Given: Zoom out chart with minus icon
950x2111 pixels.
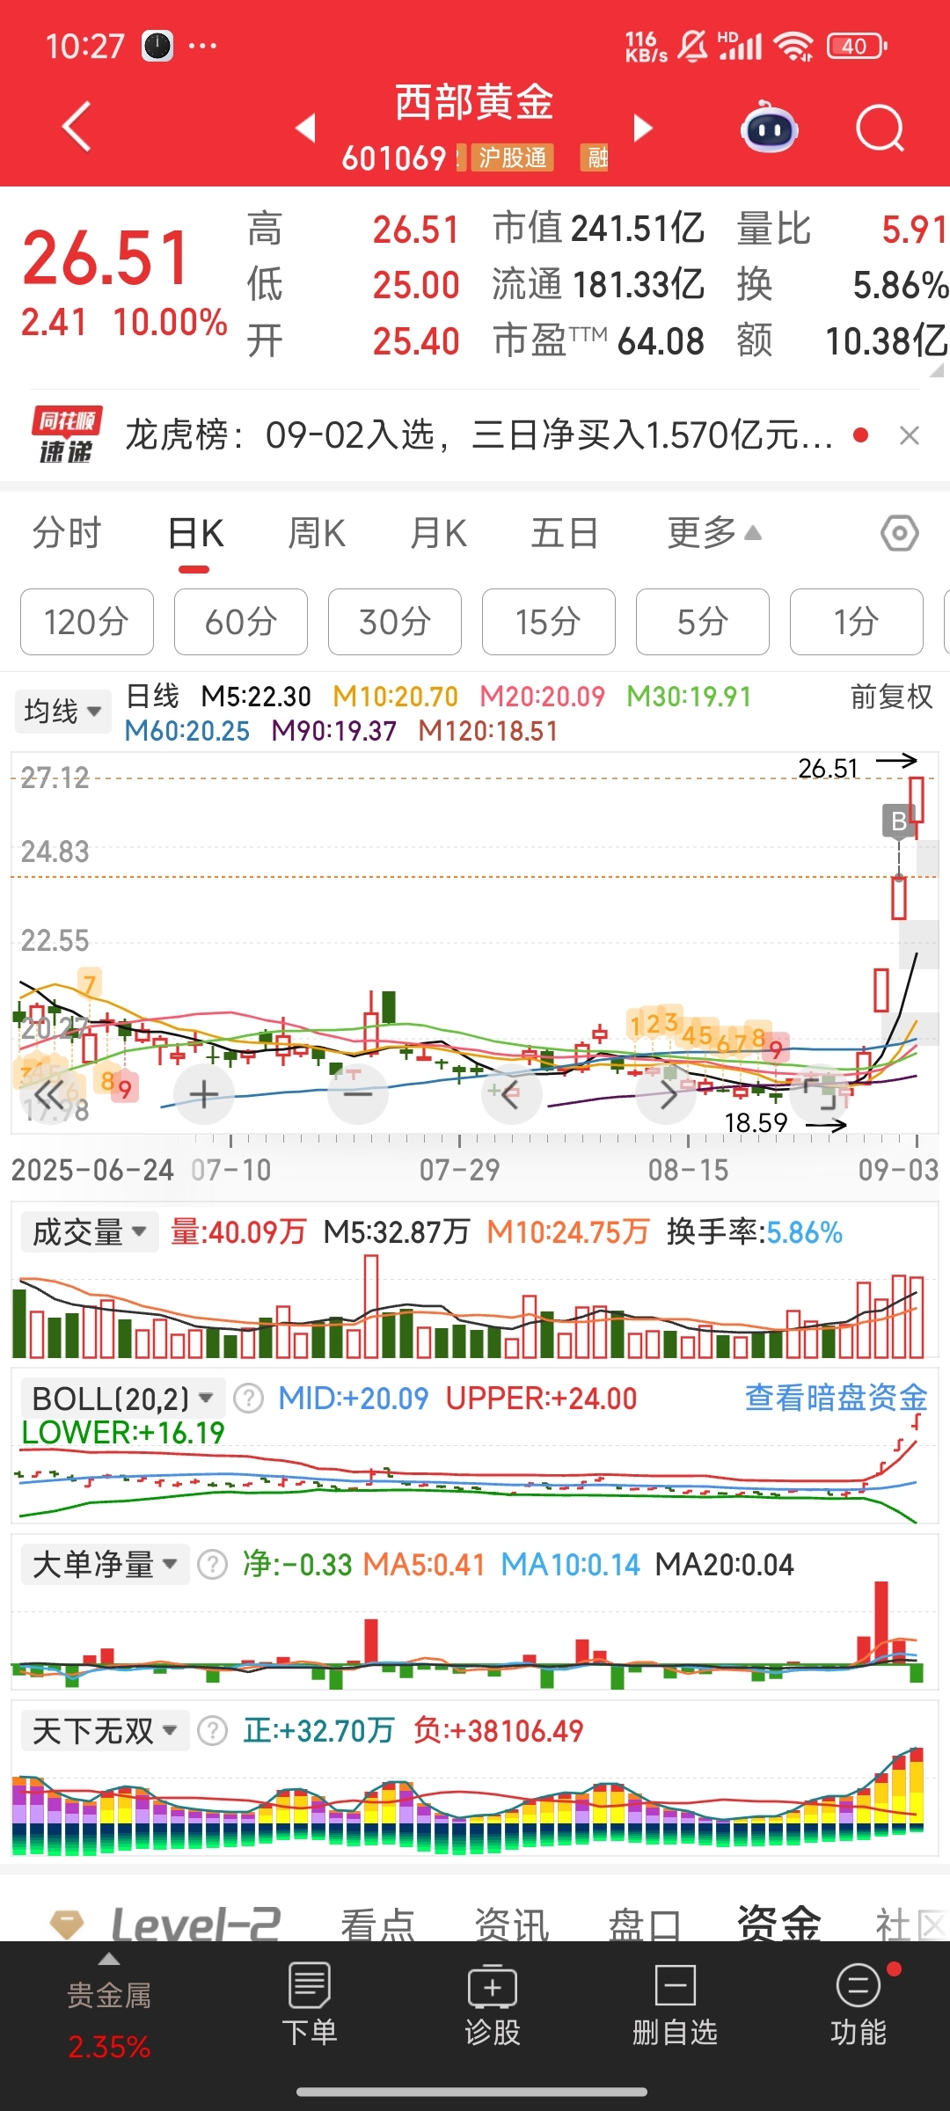Looking at the screenshot, I should 358,1094.
